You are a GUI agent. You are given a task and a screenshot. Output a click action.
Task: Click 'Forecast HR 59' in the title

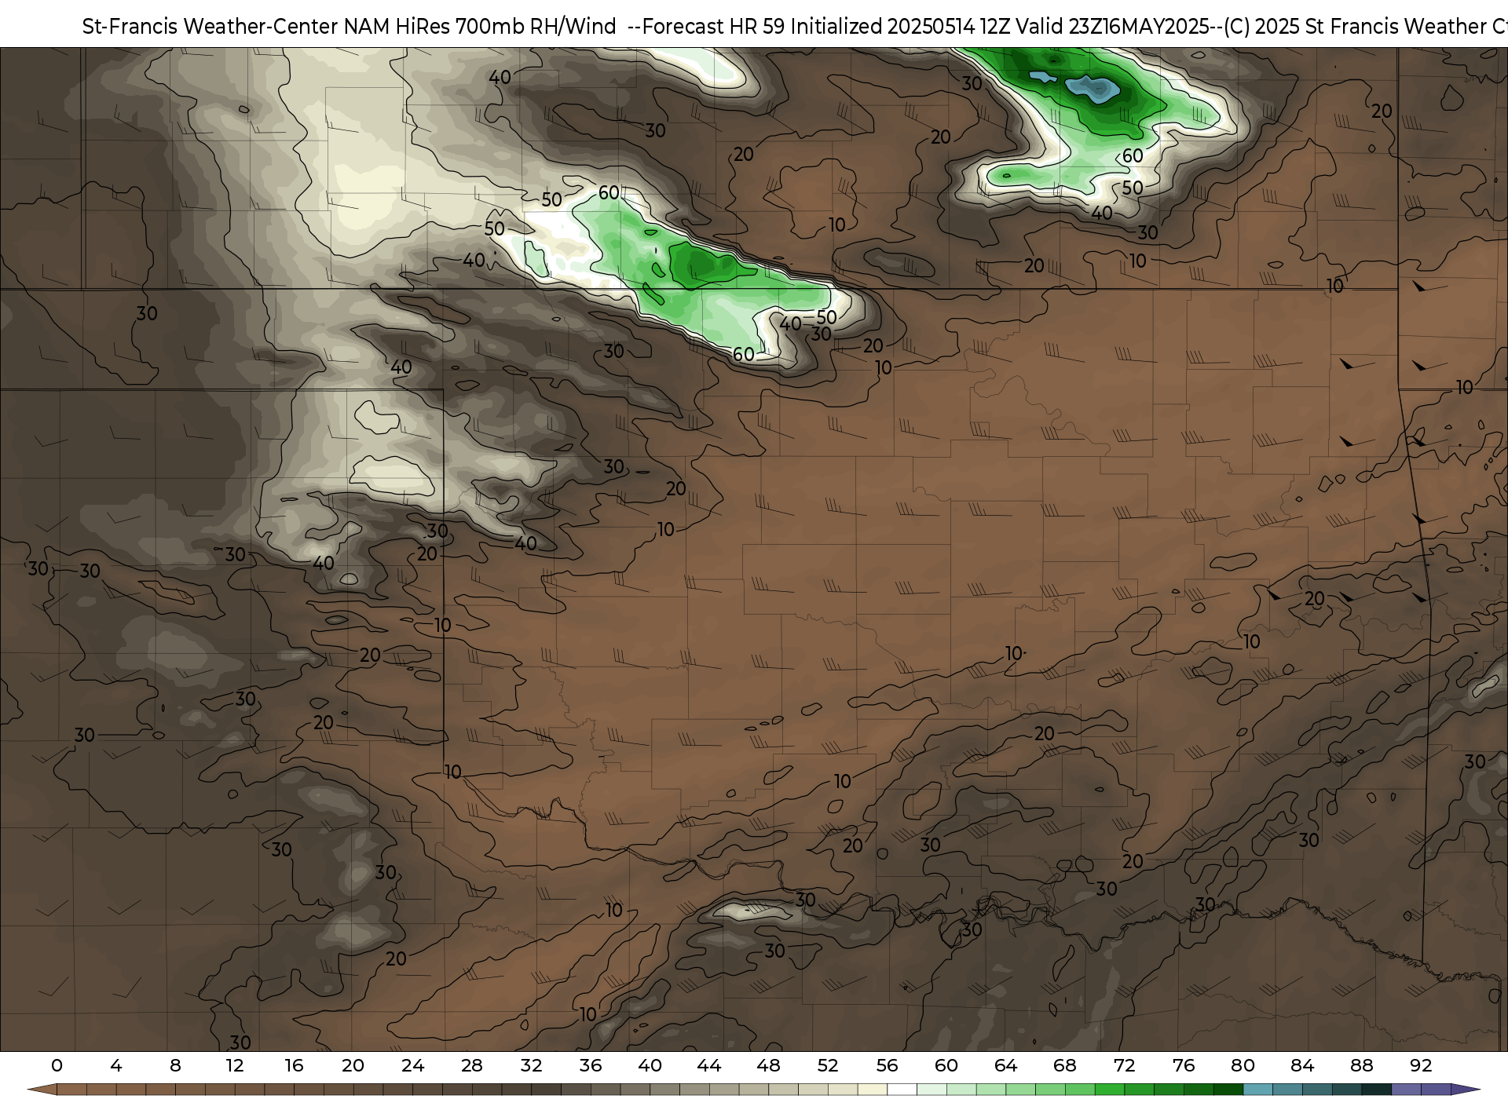click(714, 27)
